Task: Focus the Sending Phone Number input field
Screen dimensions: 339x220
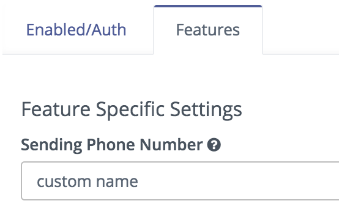Action: coord(180,181)
